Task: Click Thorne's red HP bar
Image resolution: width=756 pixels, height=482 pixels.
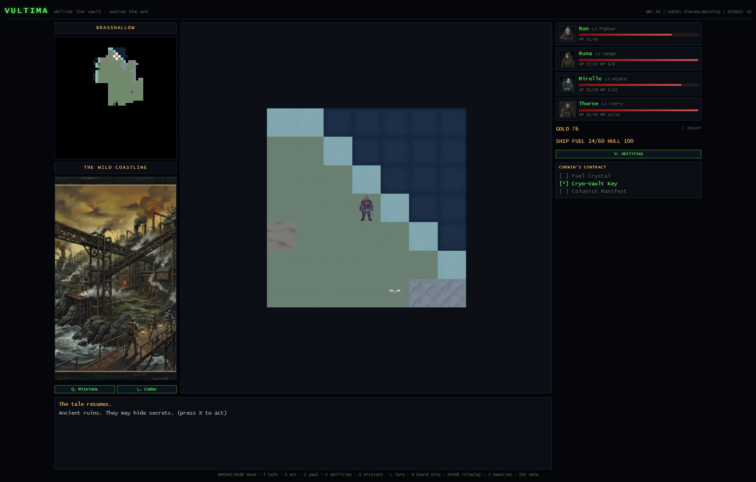Action: (x=638, y=110)
